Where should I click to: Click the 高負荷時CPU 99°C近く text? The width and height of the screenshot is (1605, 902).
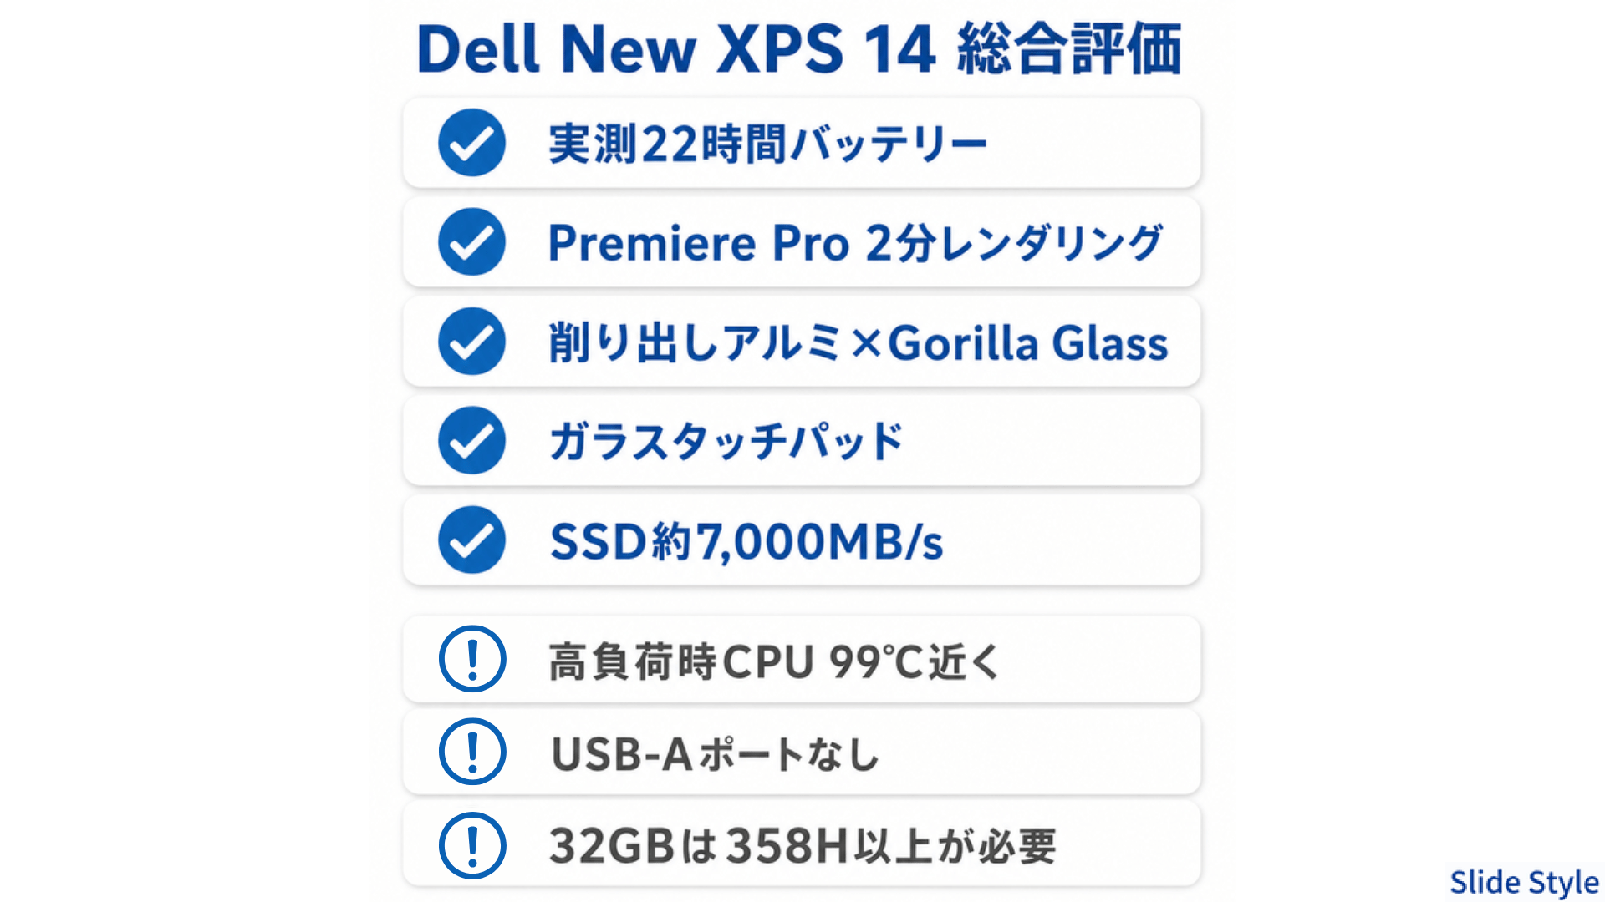pyautogui.click(x=774, y=661)
